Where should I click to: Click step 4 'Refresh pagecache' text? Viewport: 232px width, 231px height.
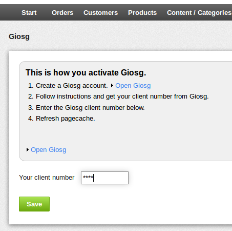(66, 119)
